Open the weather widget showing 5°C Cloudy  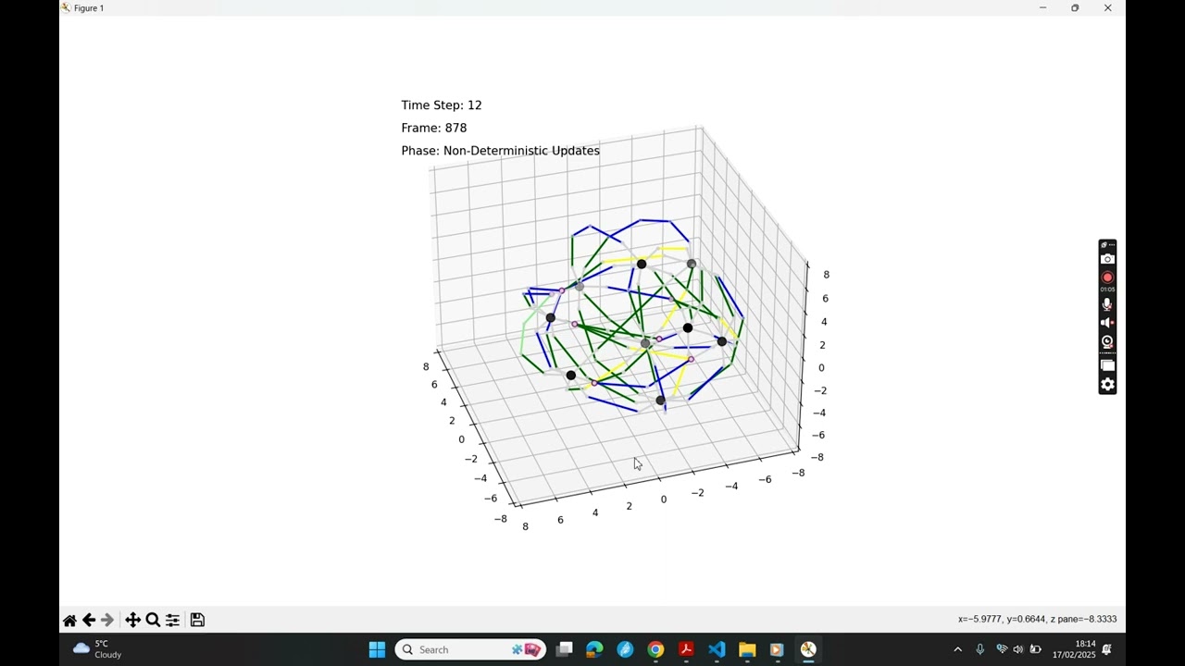[x=98, y=649]
